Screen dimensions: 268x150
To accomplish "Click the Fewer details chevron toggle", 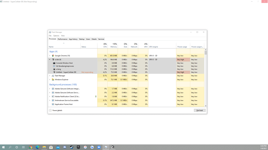I will click(50, 111).
